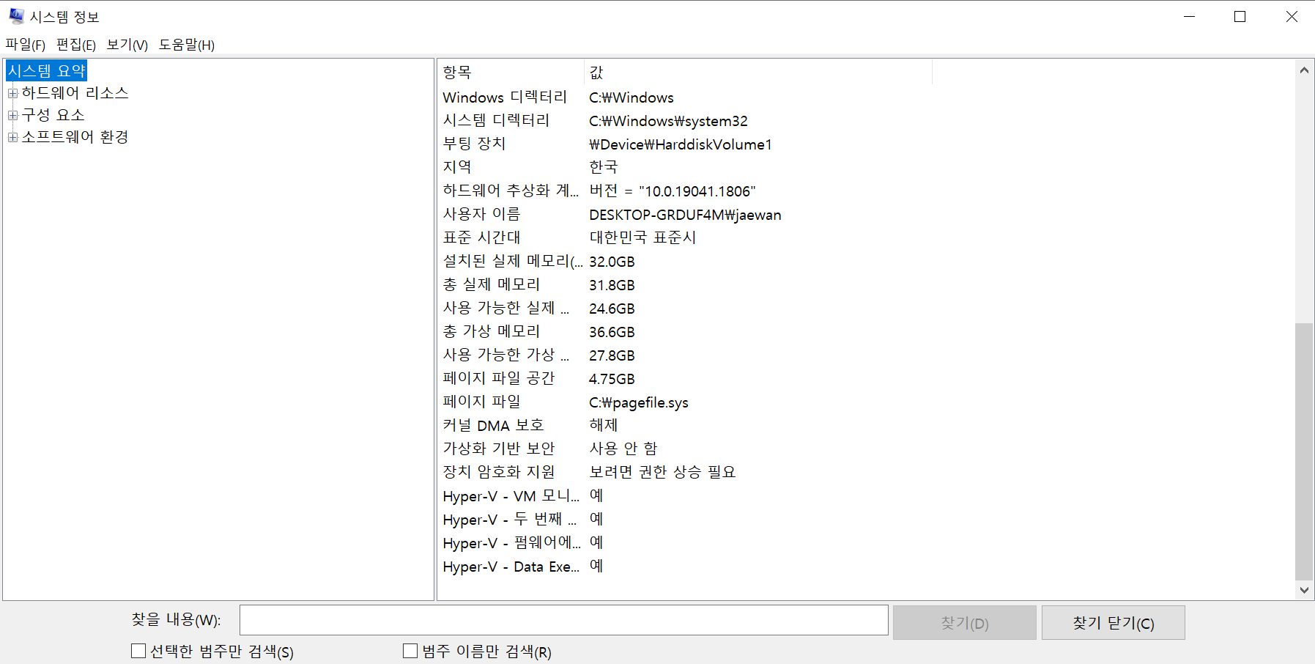Open the 보기(V) menu
Screen dimensions: 1315x664
pos(127,45)
